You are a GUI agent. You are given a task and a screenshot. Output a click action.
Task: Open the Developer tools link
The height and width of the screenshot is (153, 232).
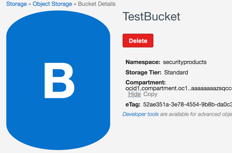140,114
